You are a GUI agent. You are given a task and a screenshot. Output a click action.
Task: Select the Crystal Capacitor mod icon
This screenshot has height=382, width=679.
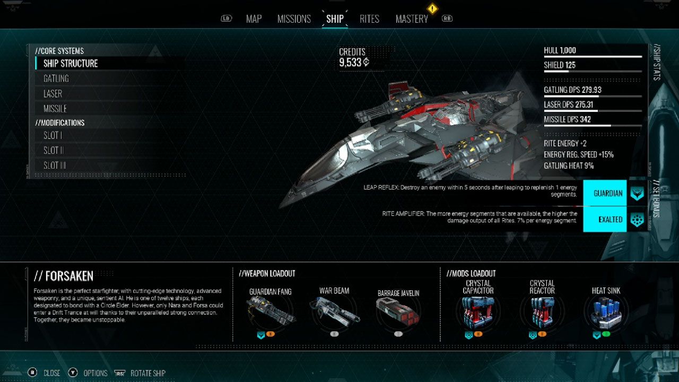point(478,315)
